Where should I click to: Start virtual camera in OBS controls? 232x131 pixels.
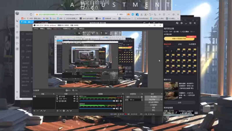(153, 102)
